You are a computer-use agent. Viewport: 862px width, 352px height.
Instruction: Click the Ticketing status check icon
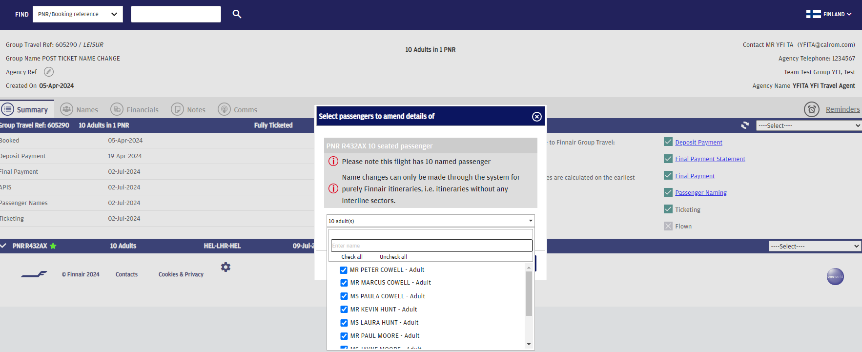click(x=668, y=209)
